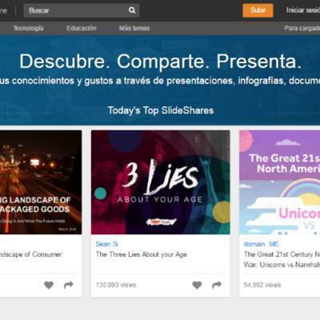Click the 130,093 views text

pyautogui.click(x=116, y=285)
